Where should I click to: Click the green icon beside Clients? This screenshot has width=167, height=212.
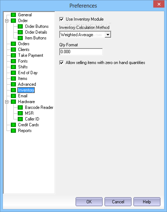tap(13, 50)
